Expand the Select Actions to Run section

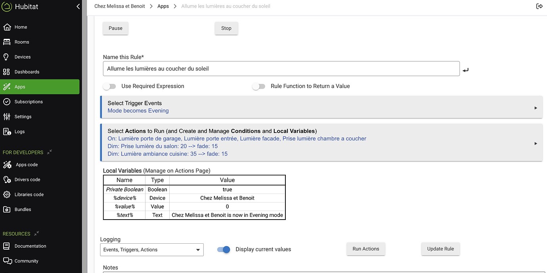click(x=536, y=143)
